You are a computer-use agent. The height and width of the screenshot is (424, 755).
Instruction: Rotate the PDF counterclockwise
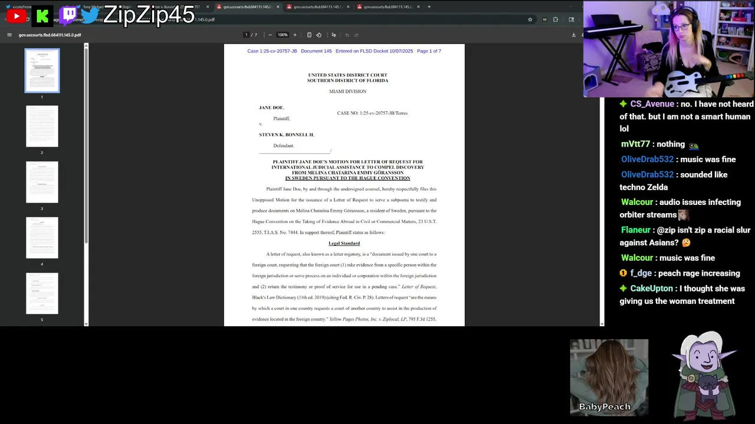(319, 35)
